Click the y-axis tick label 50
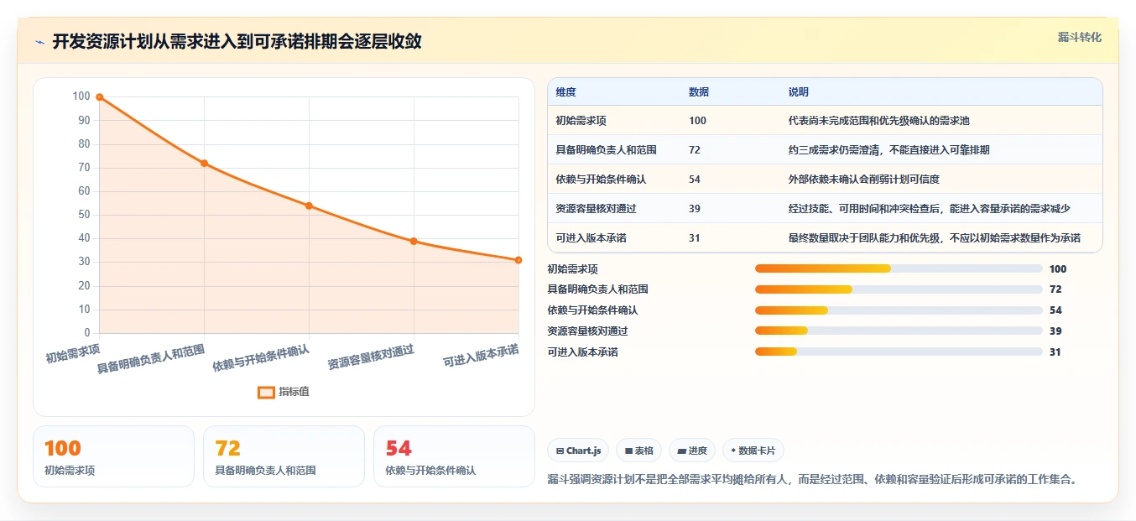The height and width of the screenshot is (521, 1136). (x=83, y=215)
